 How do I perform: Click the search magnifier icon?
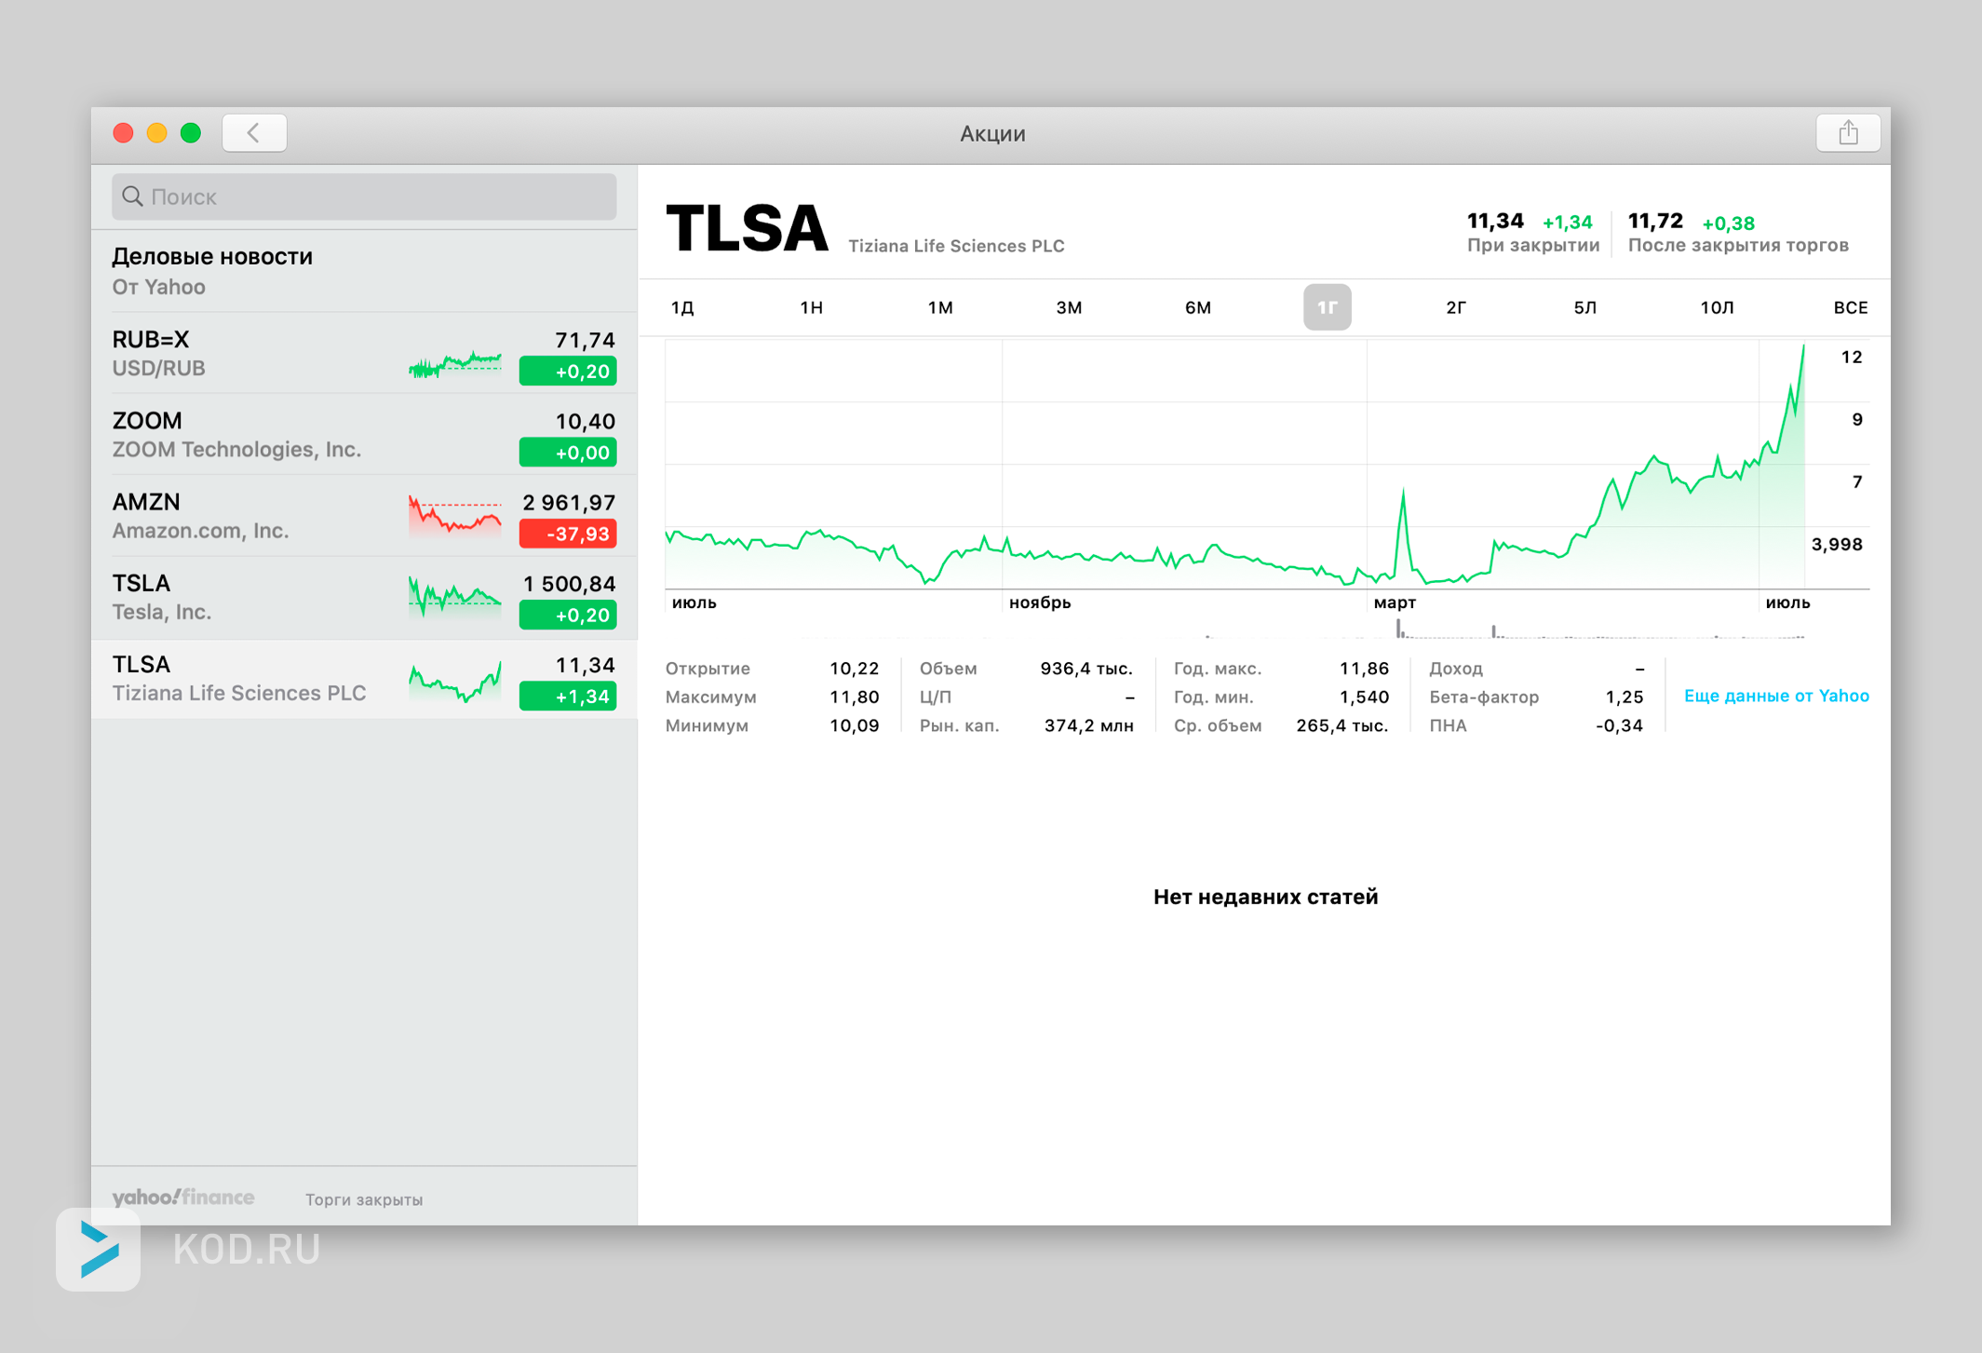(133, 196)
